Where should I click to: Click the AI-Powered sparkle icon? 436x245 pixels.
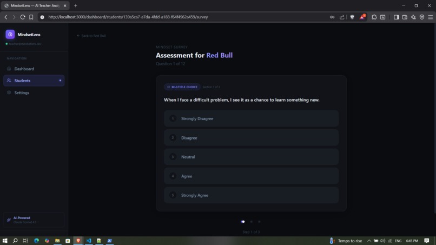pos(9,220)
